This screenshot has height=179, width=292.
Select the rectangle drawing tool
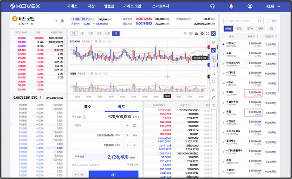[214, 82]
